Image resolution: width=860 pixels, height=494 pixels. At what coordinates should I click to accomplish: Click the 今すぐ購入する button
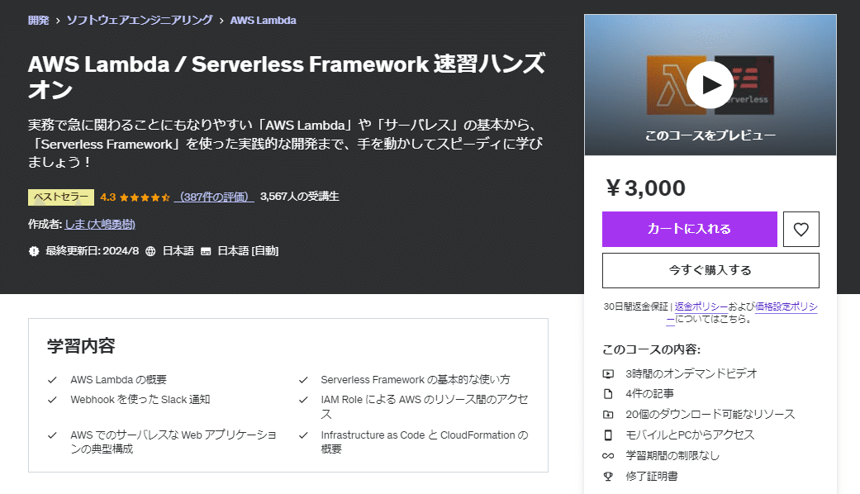click(710, 270)
